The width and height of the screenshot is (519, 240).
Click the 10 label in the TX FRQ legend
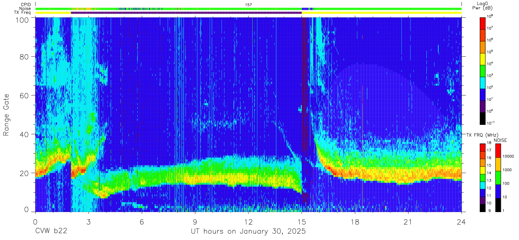point(490,204)
